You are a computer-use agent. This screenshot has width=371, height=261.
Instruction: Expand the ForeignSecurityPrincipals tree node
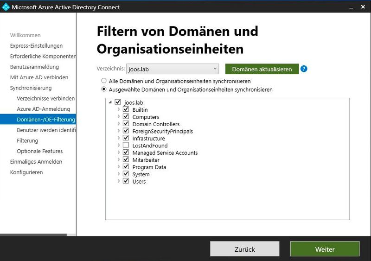(119, 131)
